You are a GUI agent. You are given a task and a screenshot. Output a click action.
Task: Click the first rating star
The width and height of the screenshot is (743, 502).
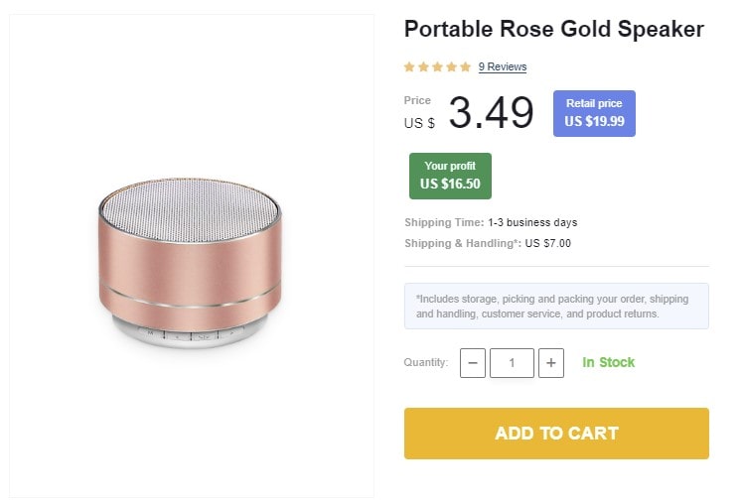[409, 67]
